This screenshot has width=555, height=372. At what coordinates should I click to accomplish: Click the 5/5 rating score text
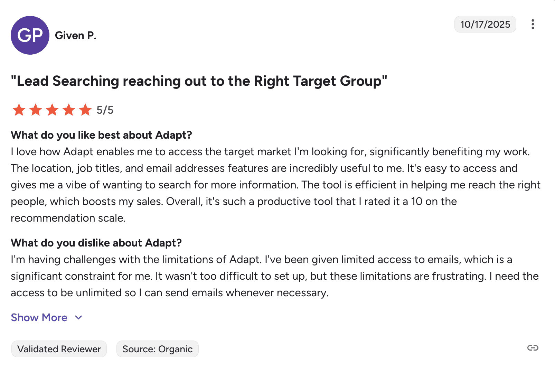click(x=105, y=110)
